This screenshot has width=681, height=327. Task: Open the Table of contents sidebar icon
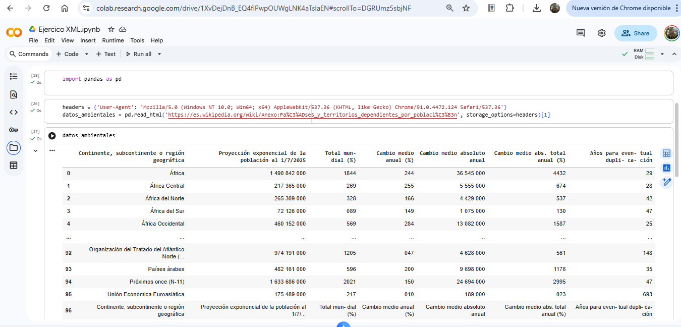click(14, 76)
